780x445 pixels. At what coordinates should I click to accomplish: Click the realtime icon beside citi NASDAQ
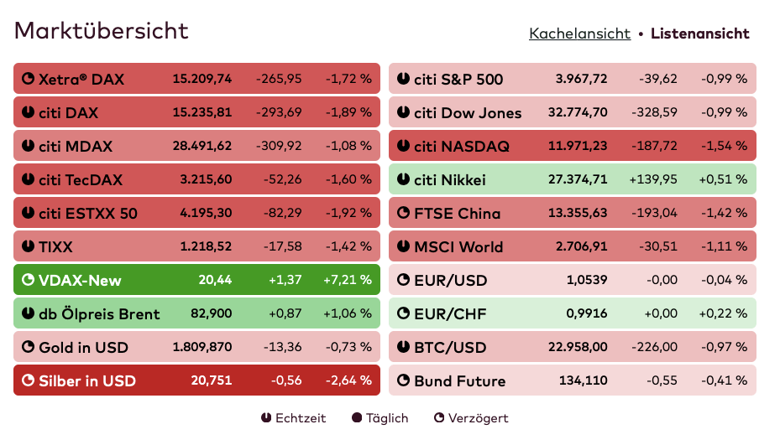click(x=403, y=147)
